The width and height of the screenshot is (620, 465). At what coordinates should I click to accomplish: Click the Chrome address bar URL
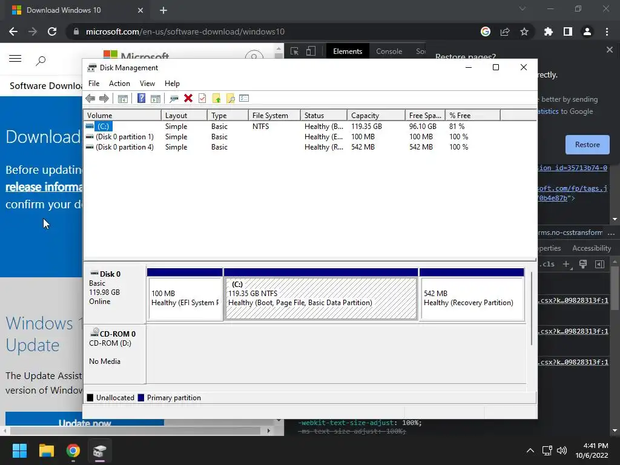(x=185, y=31)
